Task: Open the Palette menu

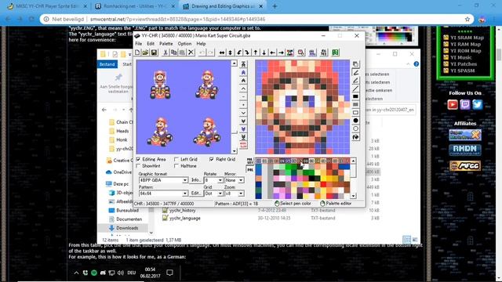Action: coord(166,44)
